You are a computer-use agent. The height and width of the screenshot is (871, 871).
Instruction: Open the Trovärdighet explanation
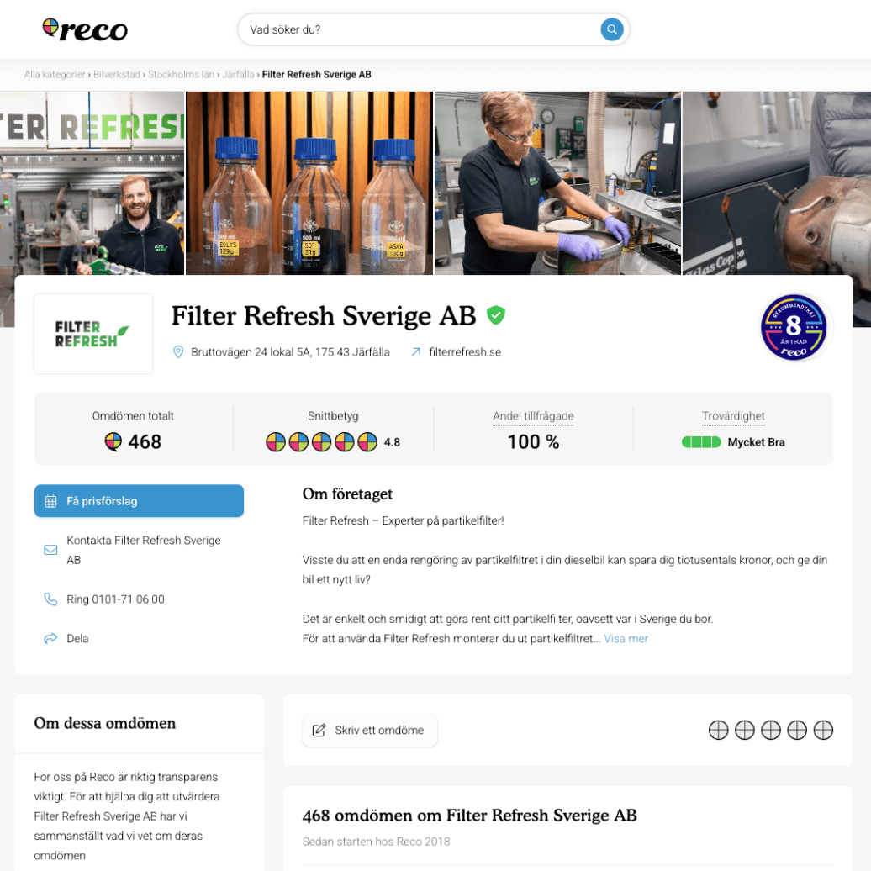[733, 416]
